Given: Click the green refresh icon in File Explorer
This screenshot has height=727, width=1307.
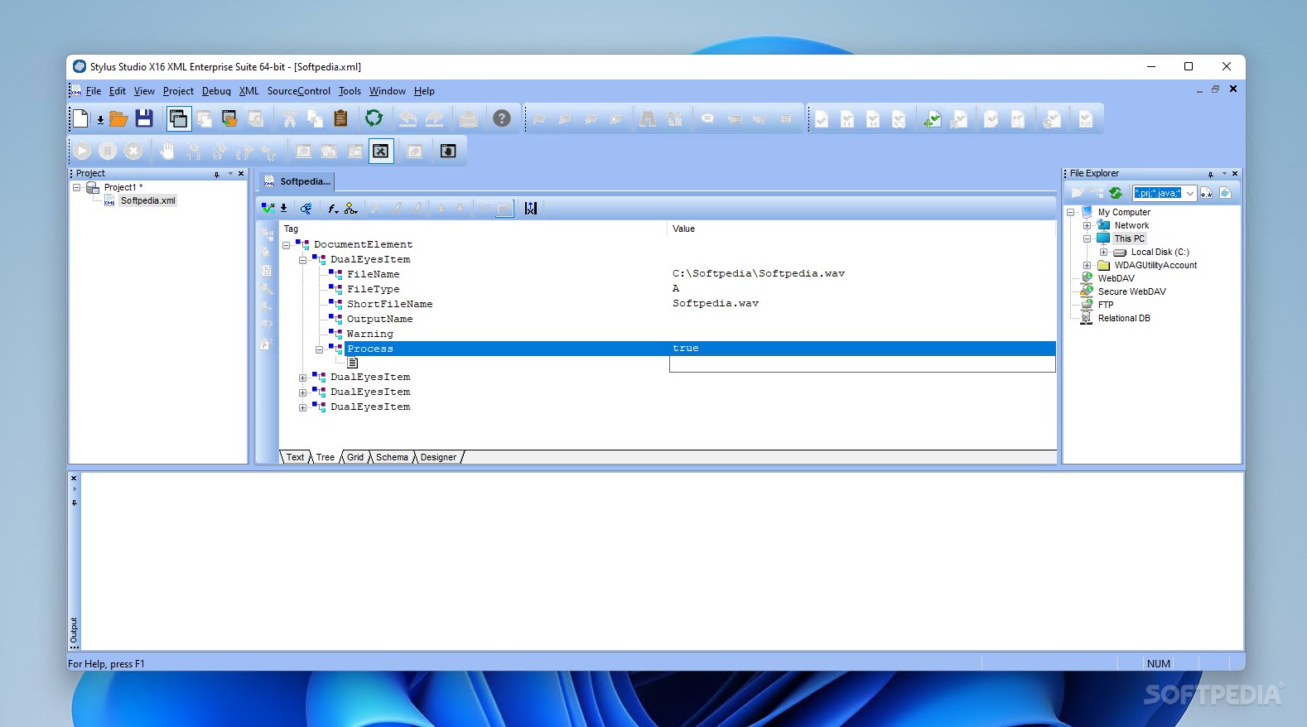Looking at the screenshot, I should coord(1115,193).
